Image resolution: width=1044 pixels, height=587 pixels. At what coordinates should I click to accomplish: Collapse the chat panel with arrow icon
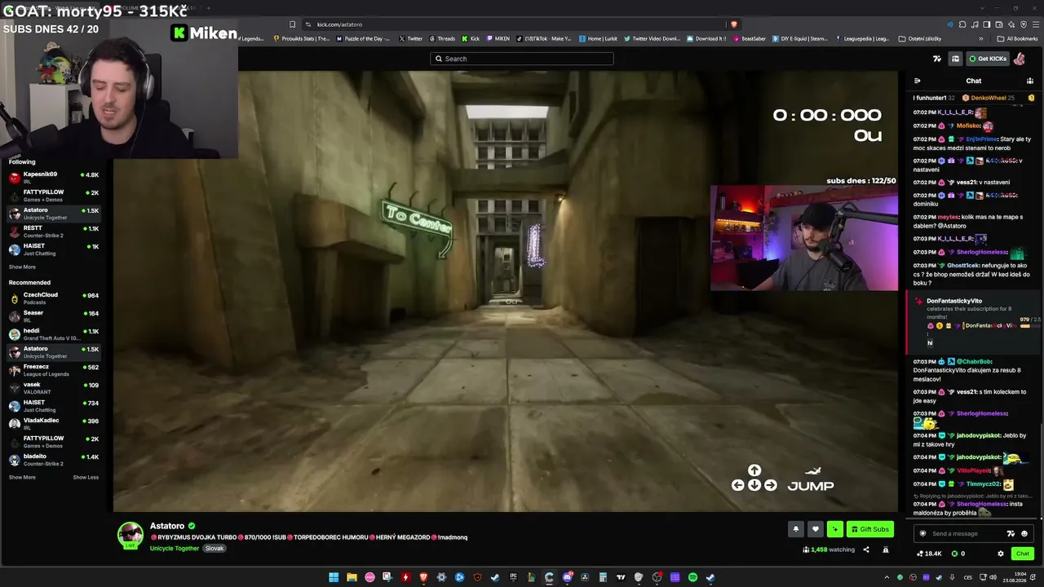coord(918,81)
